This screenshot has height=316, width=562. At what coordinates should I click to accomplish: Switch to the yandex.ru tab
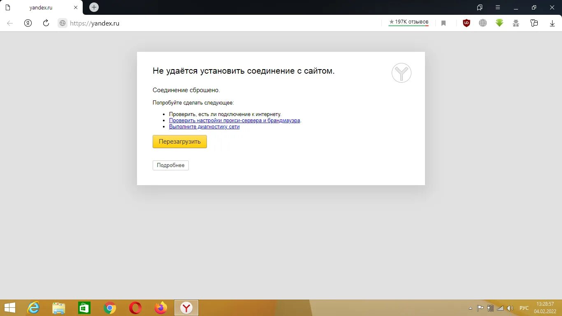(x=41, y=7)
